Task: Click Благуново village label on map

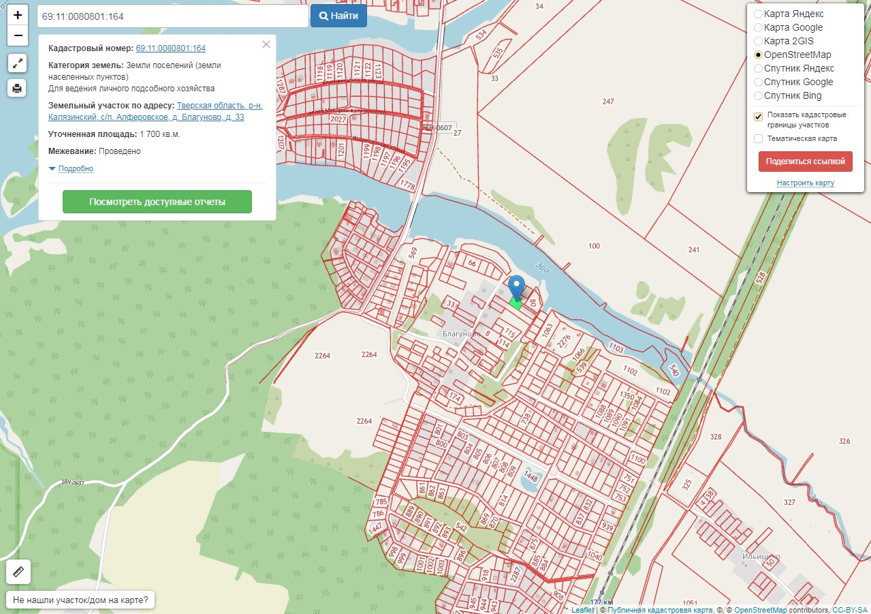Action: [x=462, y=334]
